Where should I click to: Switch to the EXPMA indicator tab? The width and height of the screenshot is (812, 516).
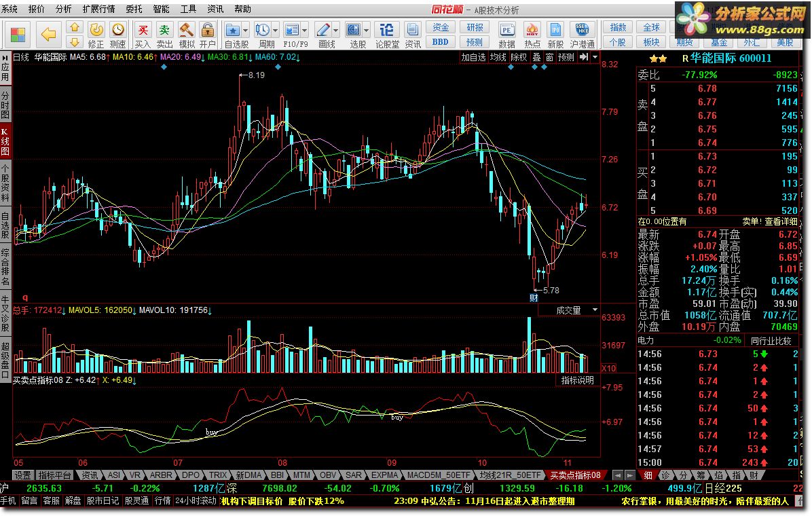point(385,475)
